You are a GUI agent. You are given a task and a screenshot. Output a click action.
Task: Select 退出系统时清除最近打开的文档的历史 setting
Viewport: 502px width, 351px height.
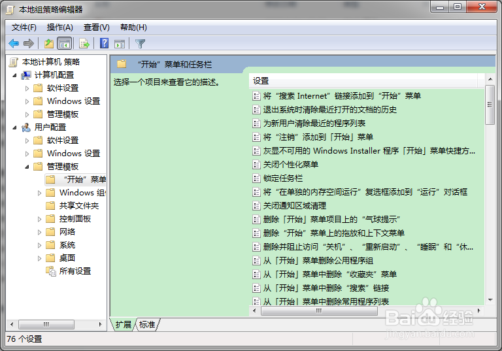click(329, 110)
